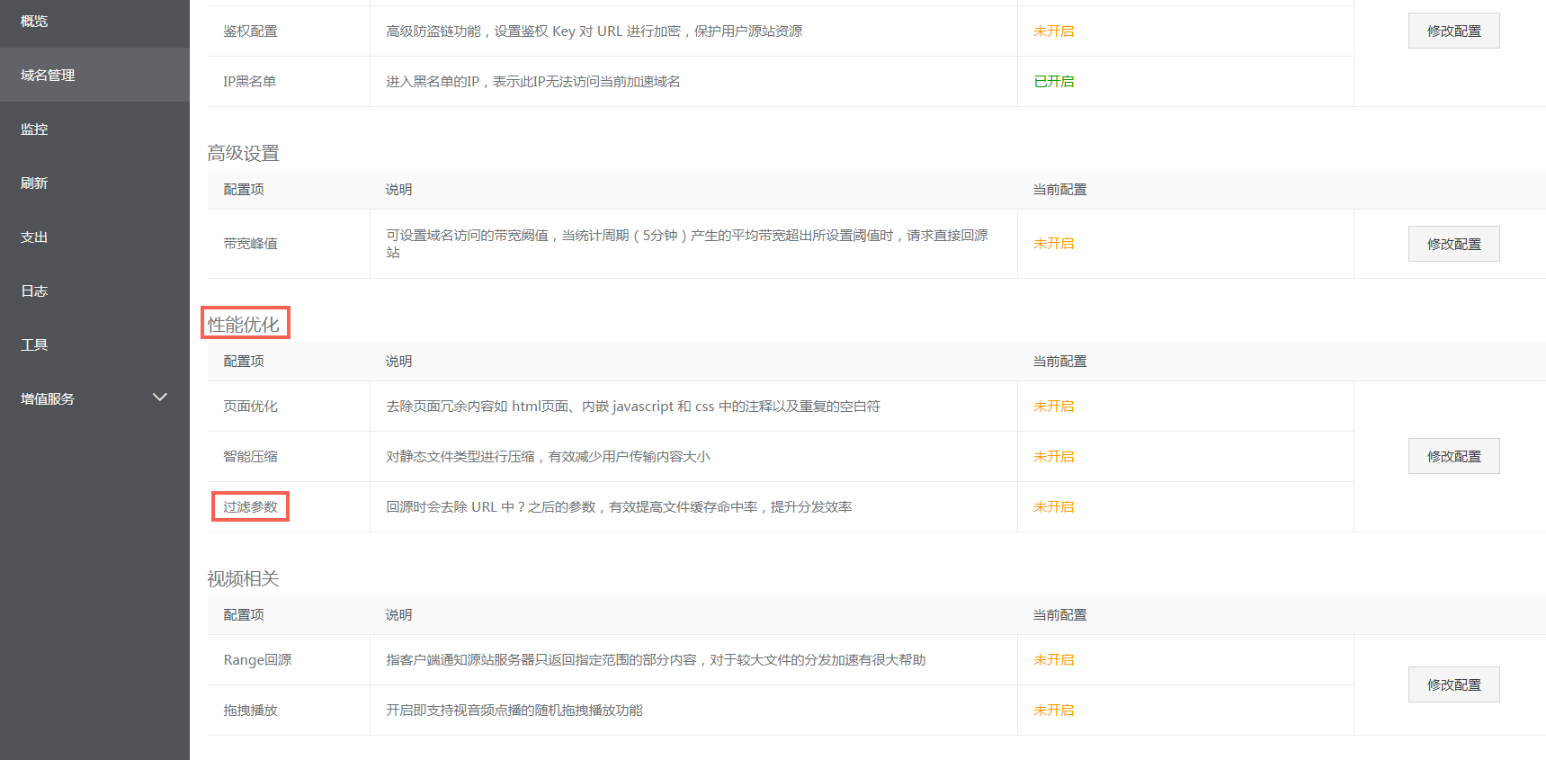Click 未开启 status for 拖拽播放
This screenshot has width=1546, height=760.
coord(1053,710)
